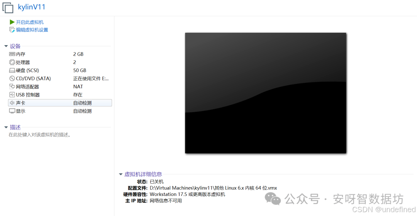Collapse the 虚拟机详细信息 section
This screenshot has width=417, height=216.
click(121, 174)
